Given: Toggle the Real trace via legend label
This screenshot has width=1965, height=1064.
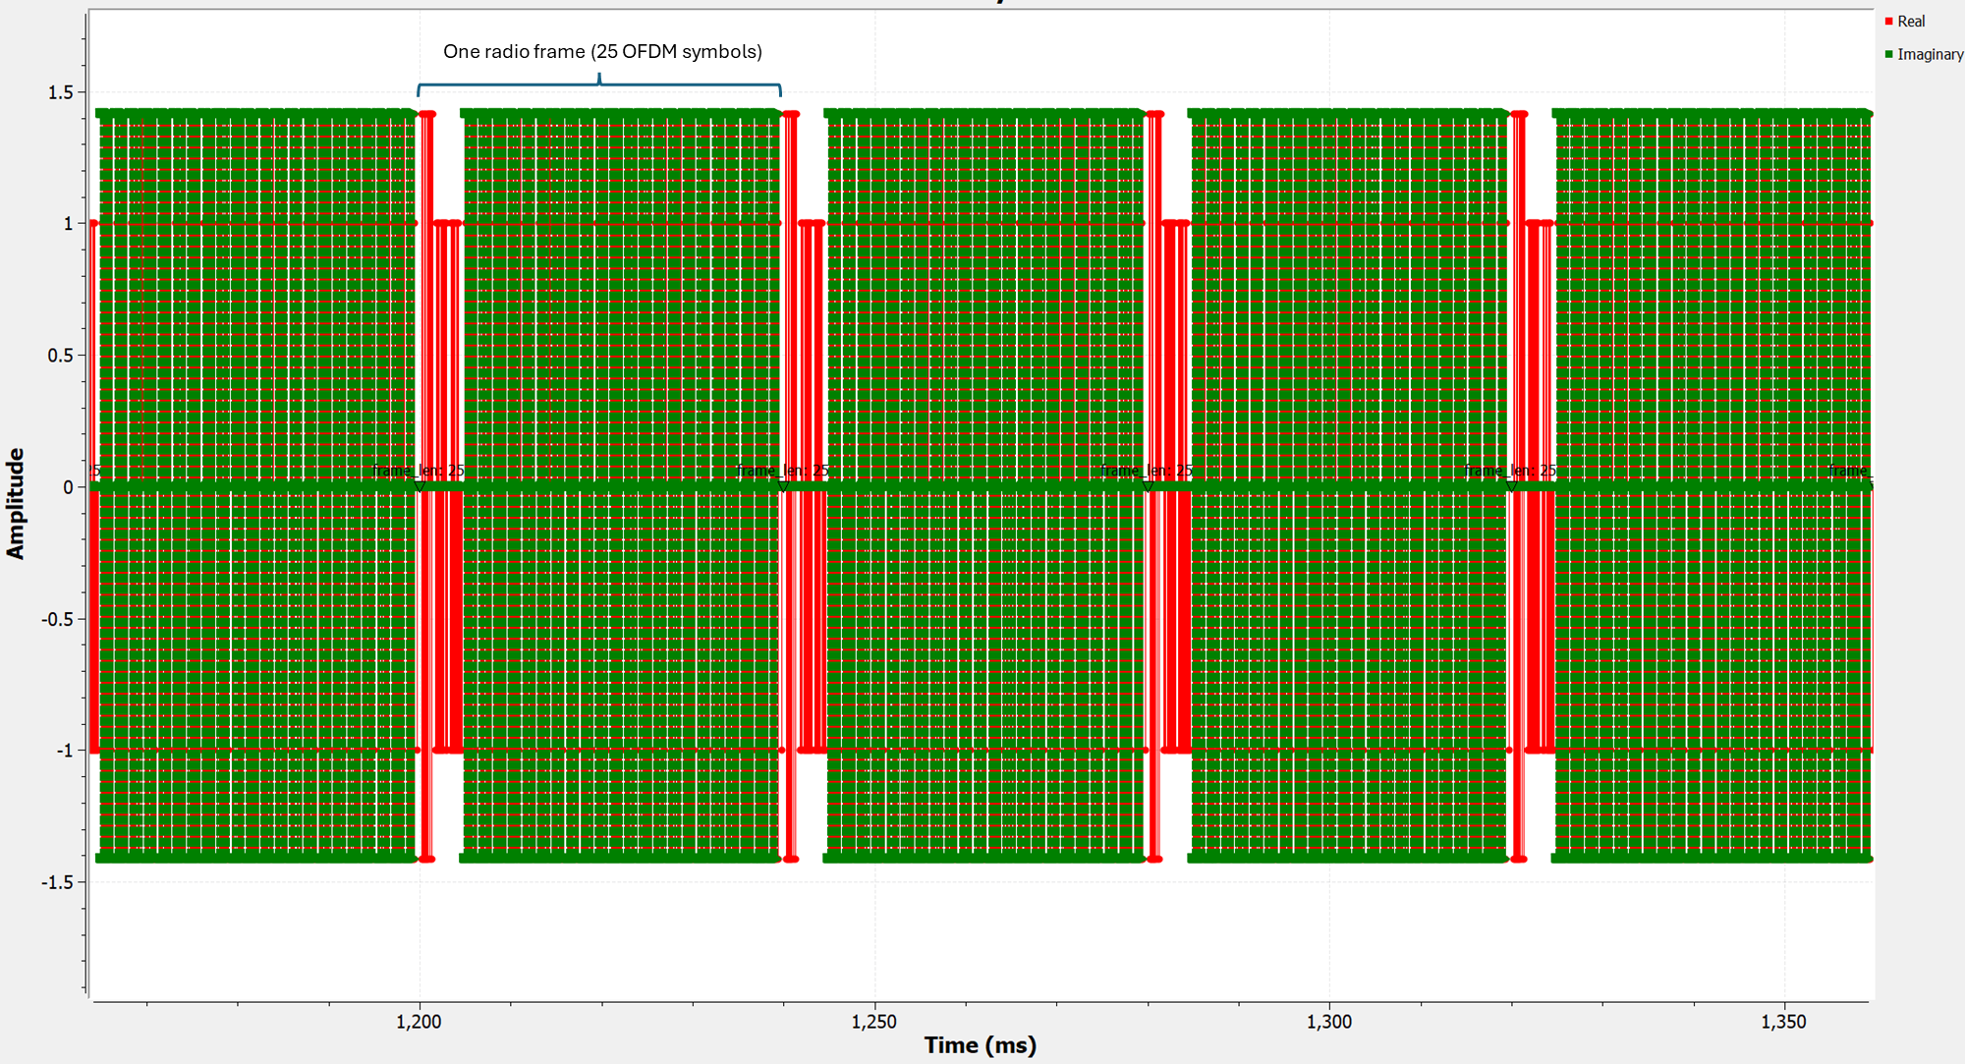Looking at the screenshot, I should [x=1911, y=22].
